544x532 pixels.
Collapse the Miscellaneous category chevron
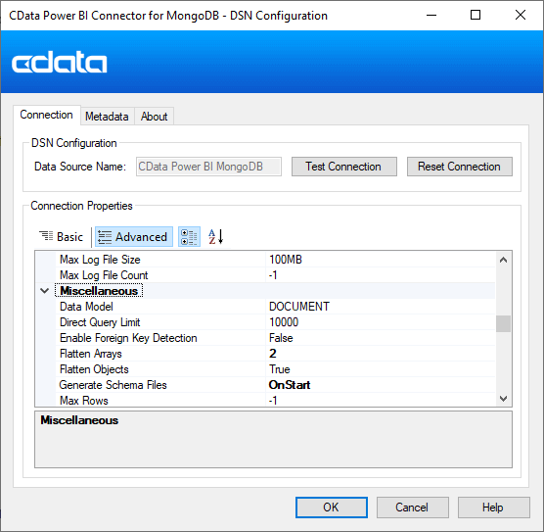point(45,291)
